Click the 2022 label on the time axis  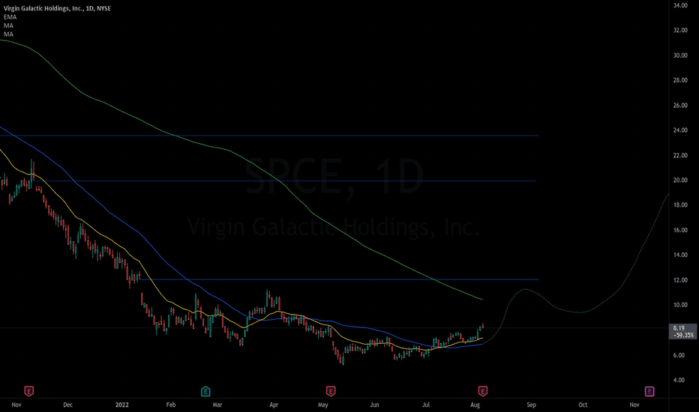point(121,405)
